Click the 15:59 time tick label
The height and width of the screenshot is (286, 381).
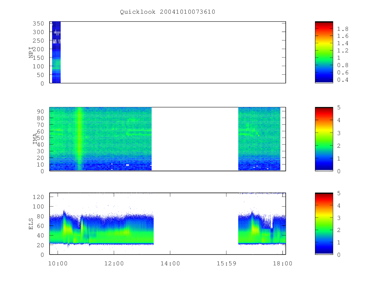[226, 263]
